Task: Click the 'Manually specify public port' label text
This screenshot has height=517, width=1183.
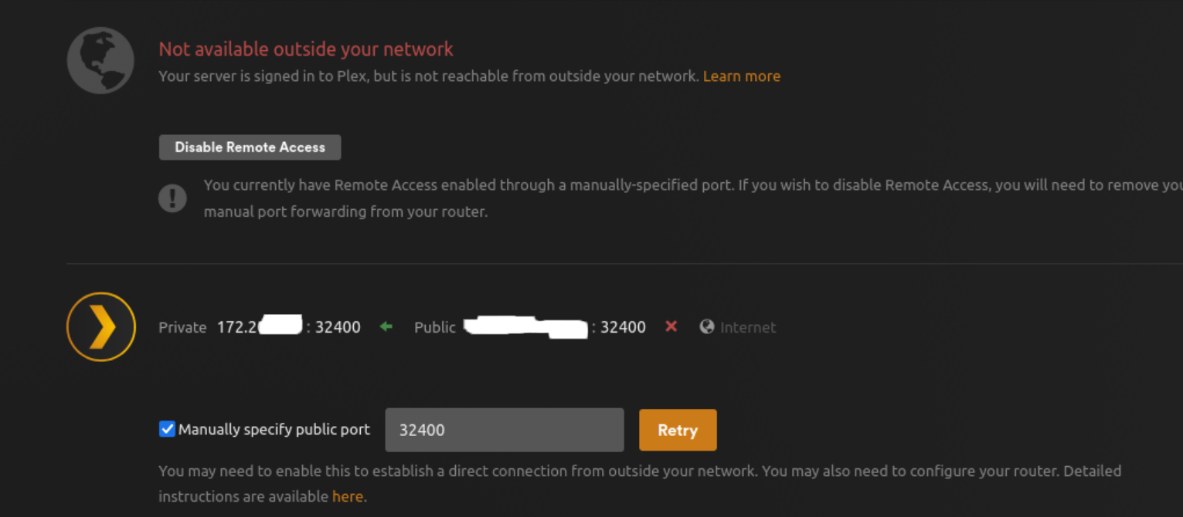Action: 274,430
